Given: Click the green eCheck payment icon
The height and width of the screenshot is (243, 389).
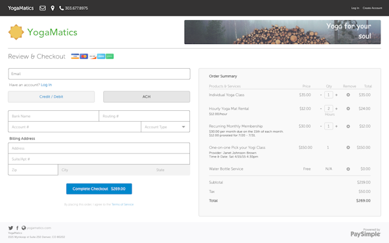Looking at the screenshot, I should coord(110,56).
